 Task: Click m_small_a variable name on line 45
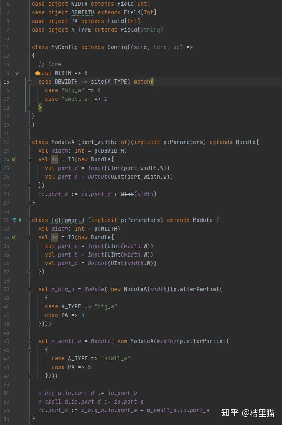pyautogui.click(x=66, y=341)
